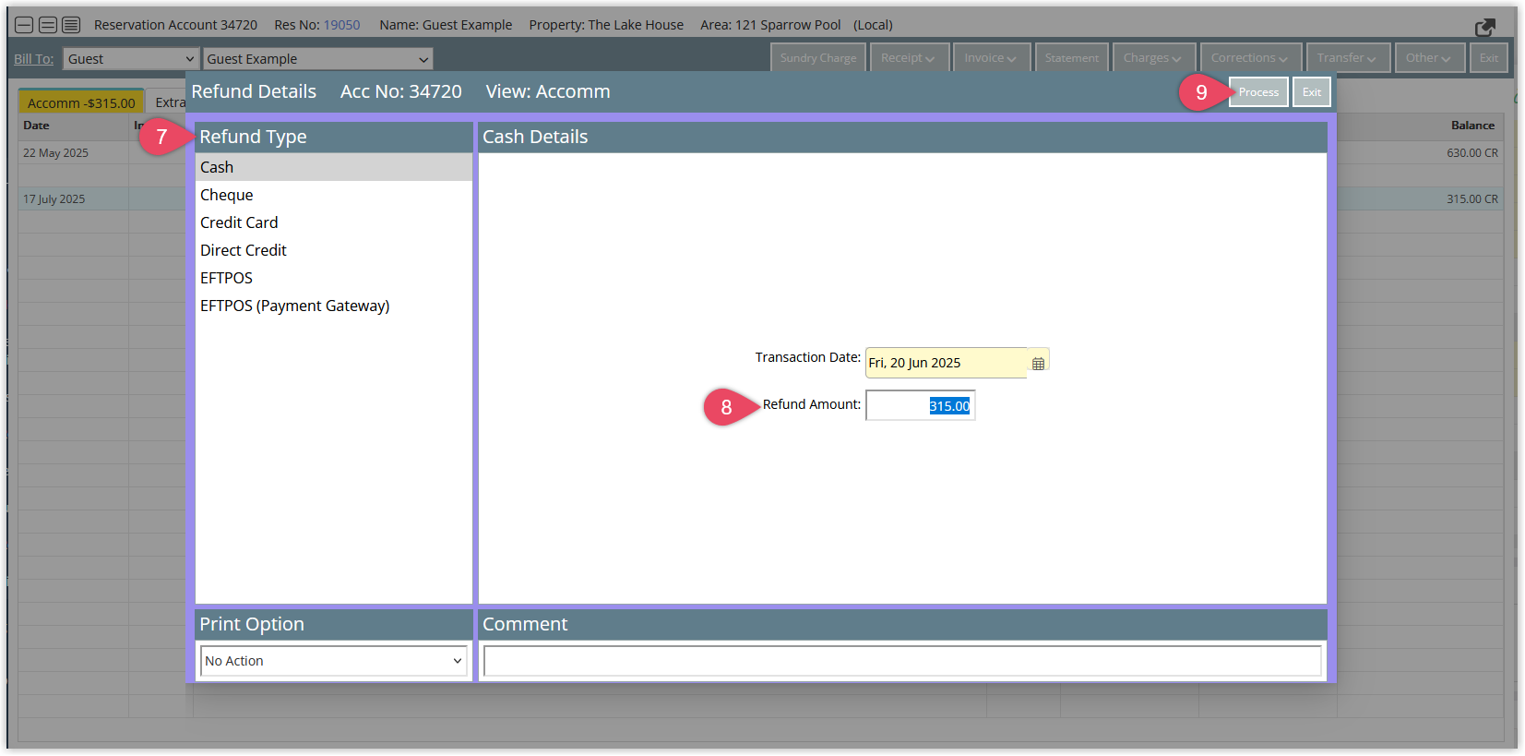Open the Guest Example name dropdown
The width and height of the screenshot is (1525, 756).
click(317, 59)
